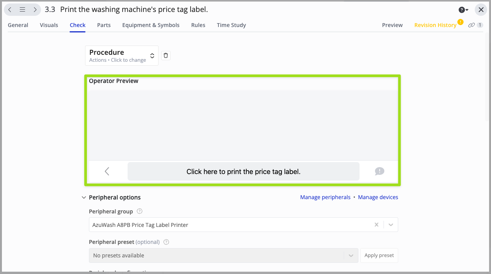This screenshot has width=491, height=274.
Task: Open the linked items chain icon
Action: (471, 25)
